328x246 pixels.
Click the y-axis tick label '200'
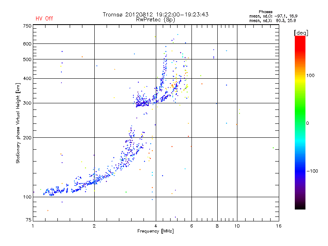coord(27,138)
